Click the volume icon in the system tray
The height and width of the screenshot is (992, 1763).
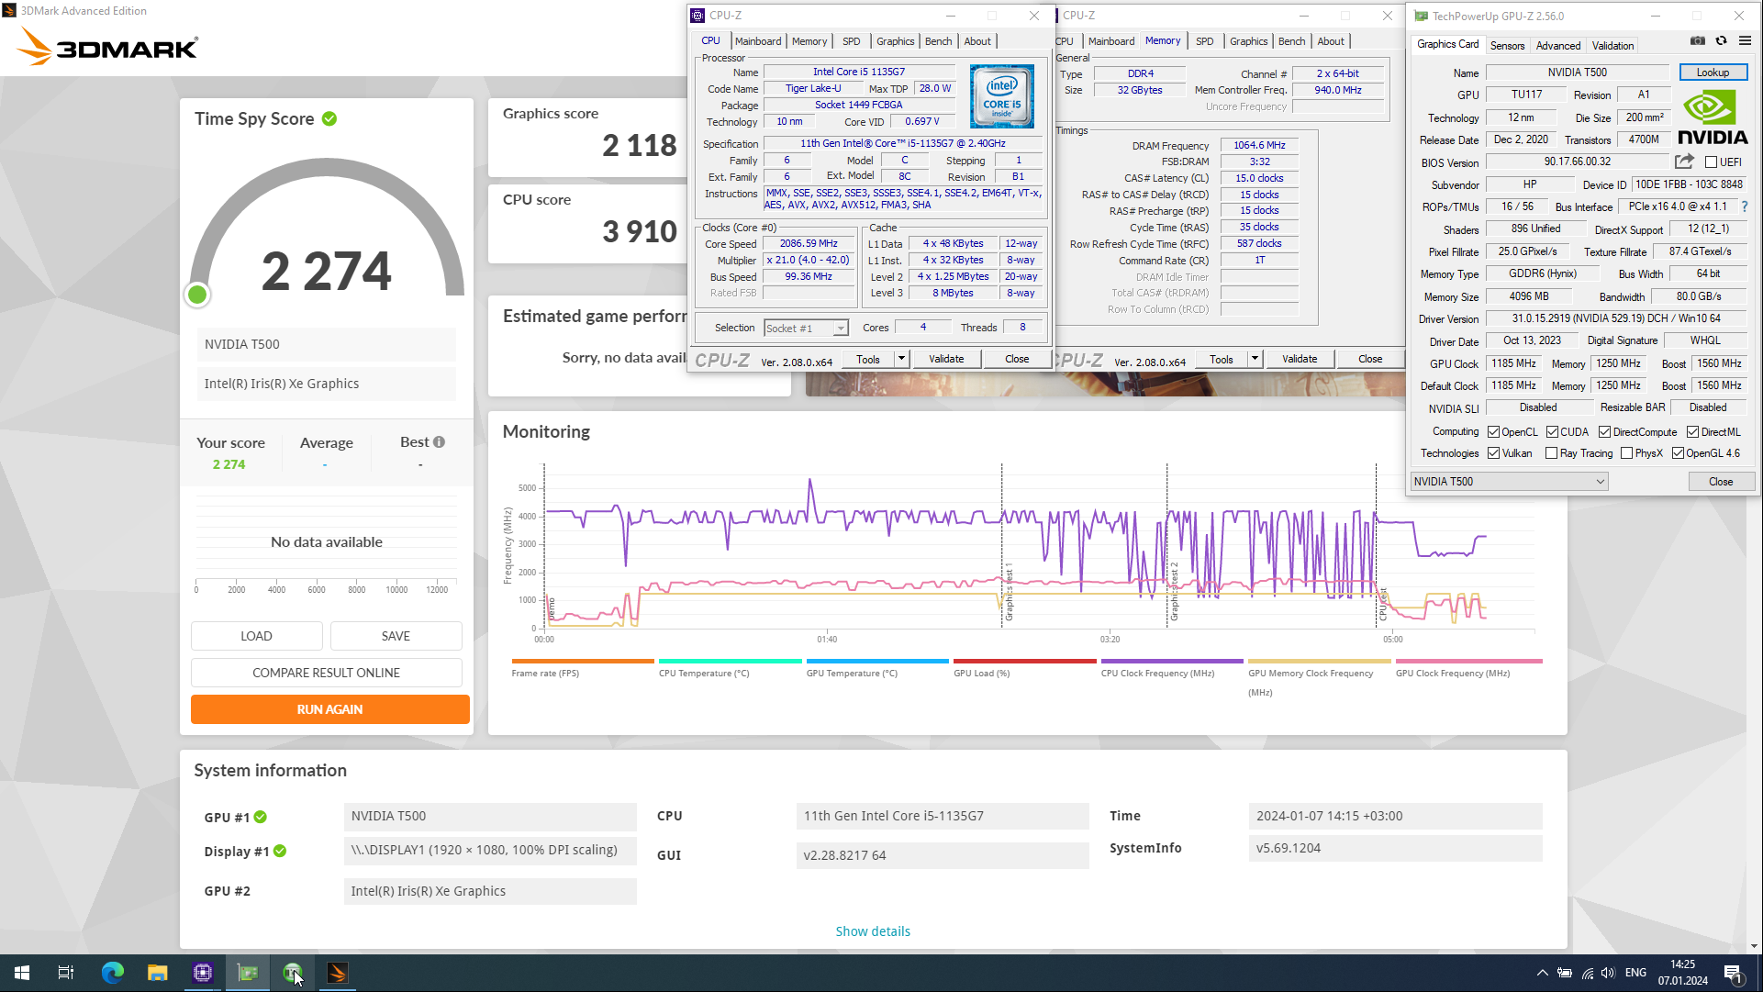point(1608,973)
